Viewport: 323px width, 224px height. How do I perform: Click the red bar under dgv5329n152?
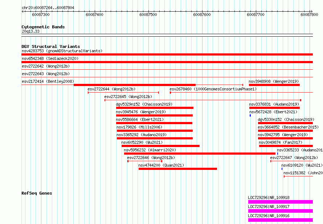155,108
